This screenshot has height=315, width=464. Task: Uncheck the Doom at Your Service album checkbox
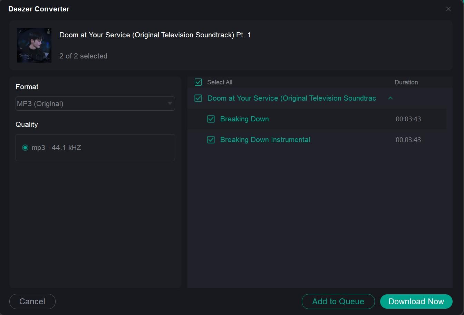198,98
